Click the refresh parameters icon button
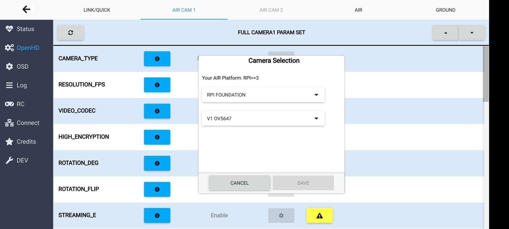Image resolution: width=509 pixels, height=229 pixels. click(x=71, y=33)
